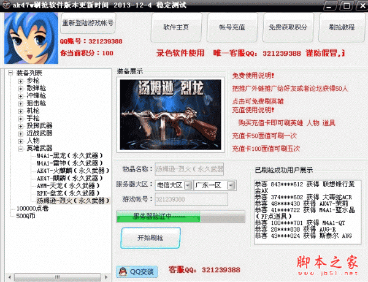This screenshot has height=282, width=368.
Task: Open the 电信大区 server region dropdown
Action: pos(188,185)
